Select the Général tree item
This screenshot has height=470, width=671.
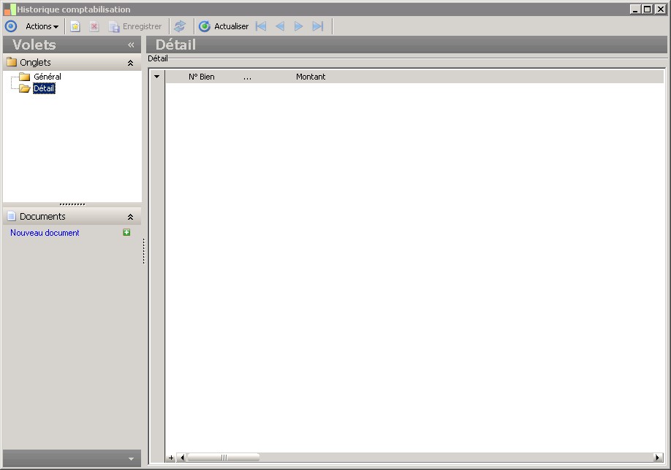48,77
